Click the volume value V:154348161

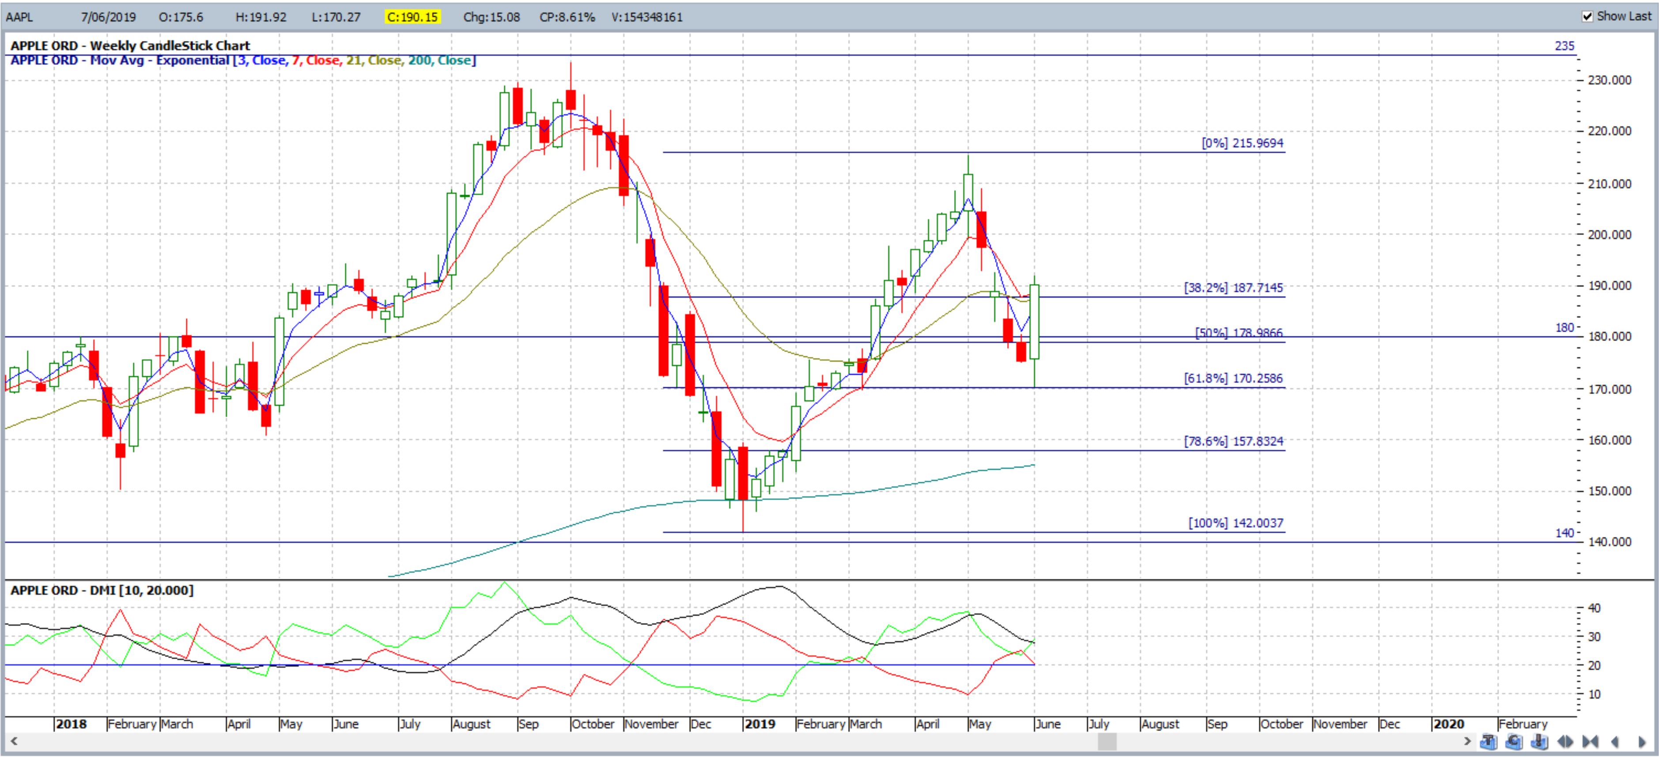[647, 17]
